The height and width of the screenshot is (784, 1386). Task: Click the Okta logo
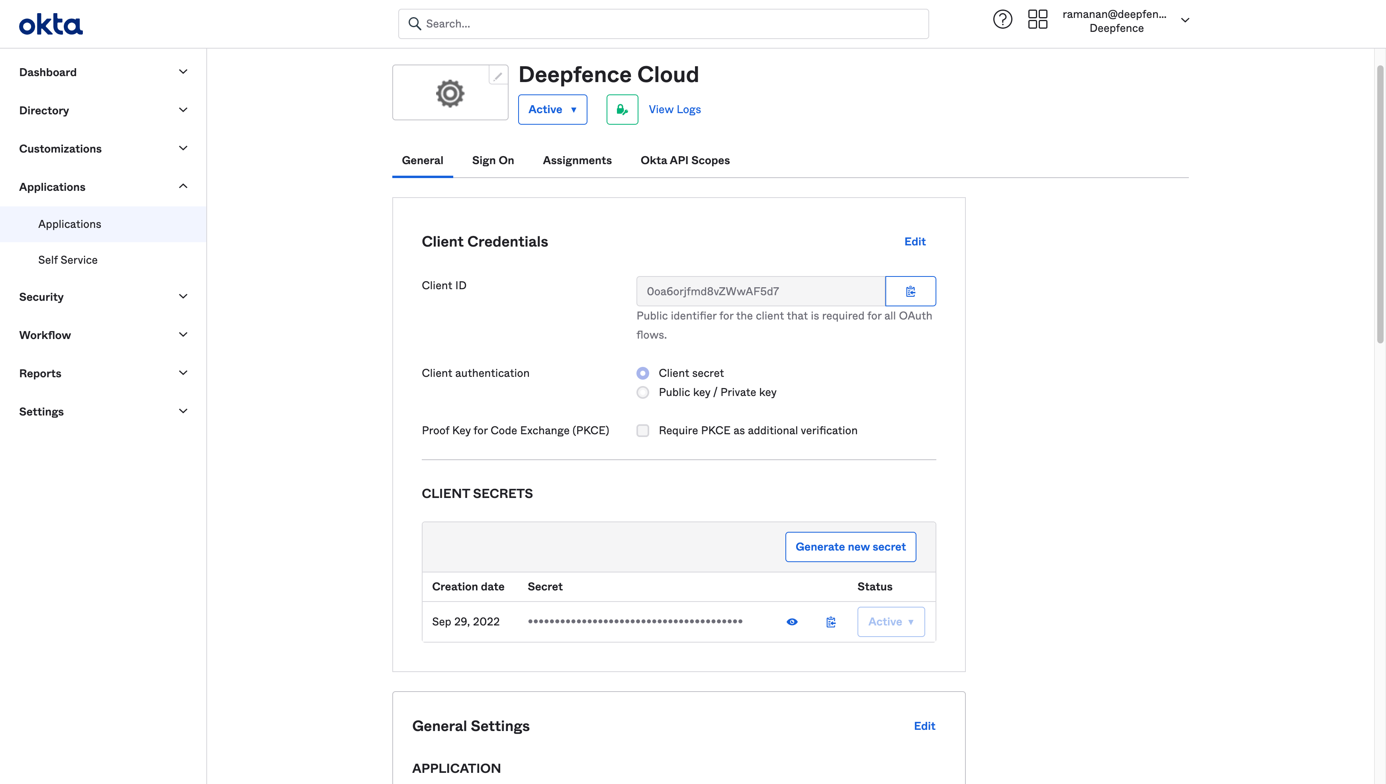click(x=51, y=24)
